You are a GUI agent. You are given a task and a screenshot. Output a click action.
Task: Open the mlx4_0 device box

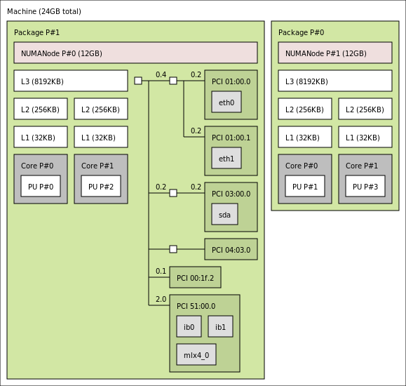tap(196, 354)
